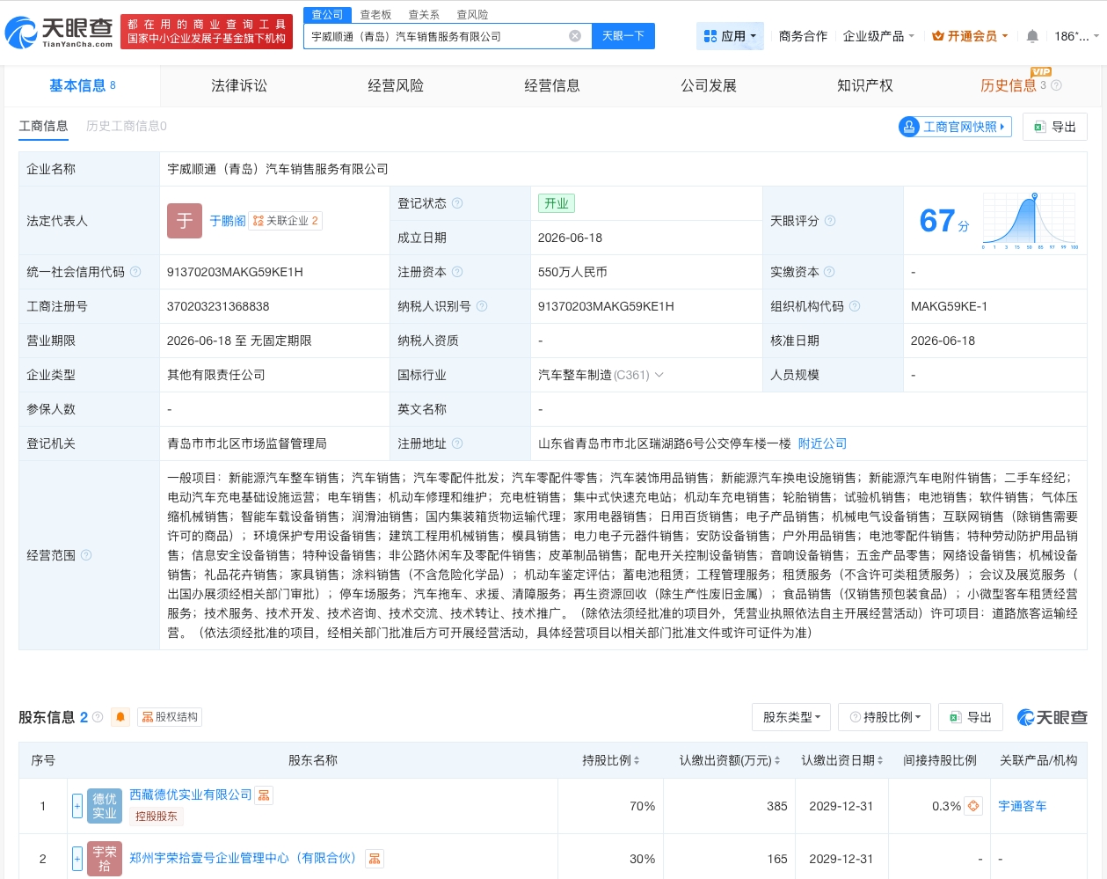This screenshot has width=1107, height=879.
Task: Open the 经营风险 tab
Action: pyautogui.click(x=395, y=85)
